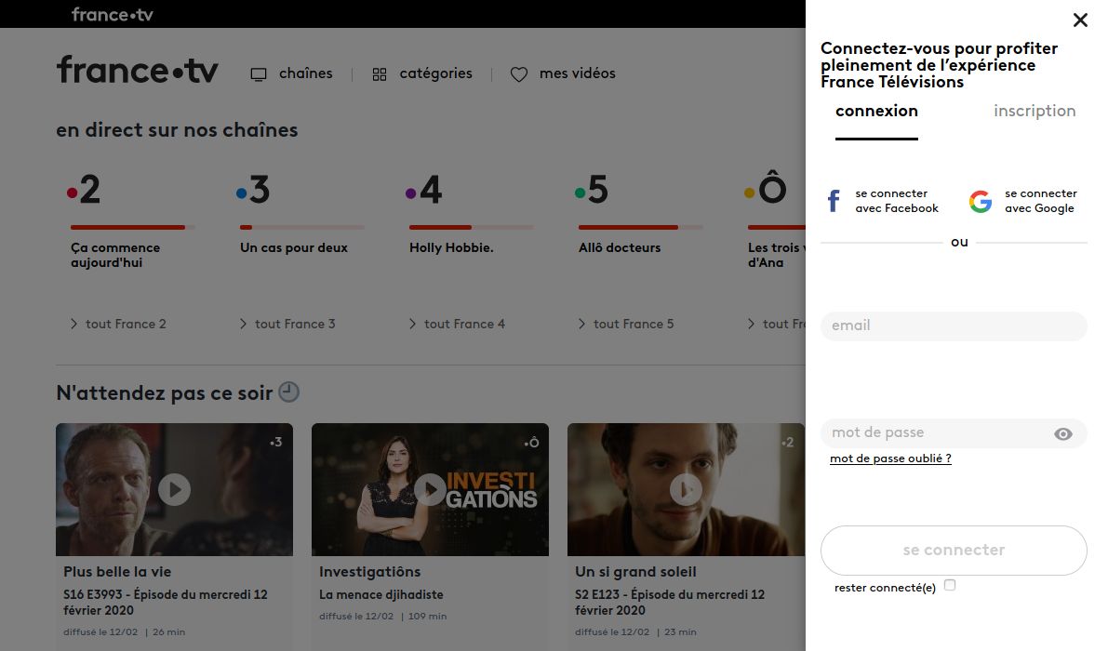Sign in with the Facebook icon
1108x651 pixels.
[x=833, y=201]
